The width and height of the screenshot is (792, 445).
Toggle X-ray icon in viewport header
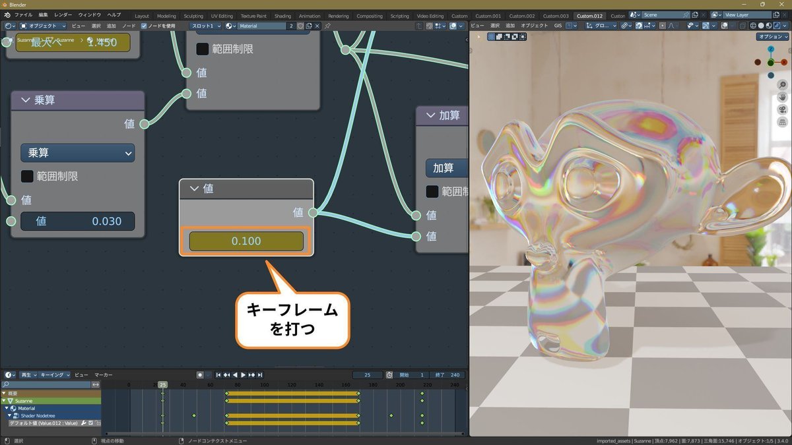coord(742,26)
